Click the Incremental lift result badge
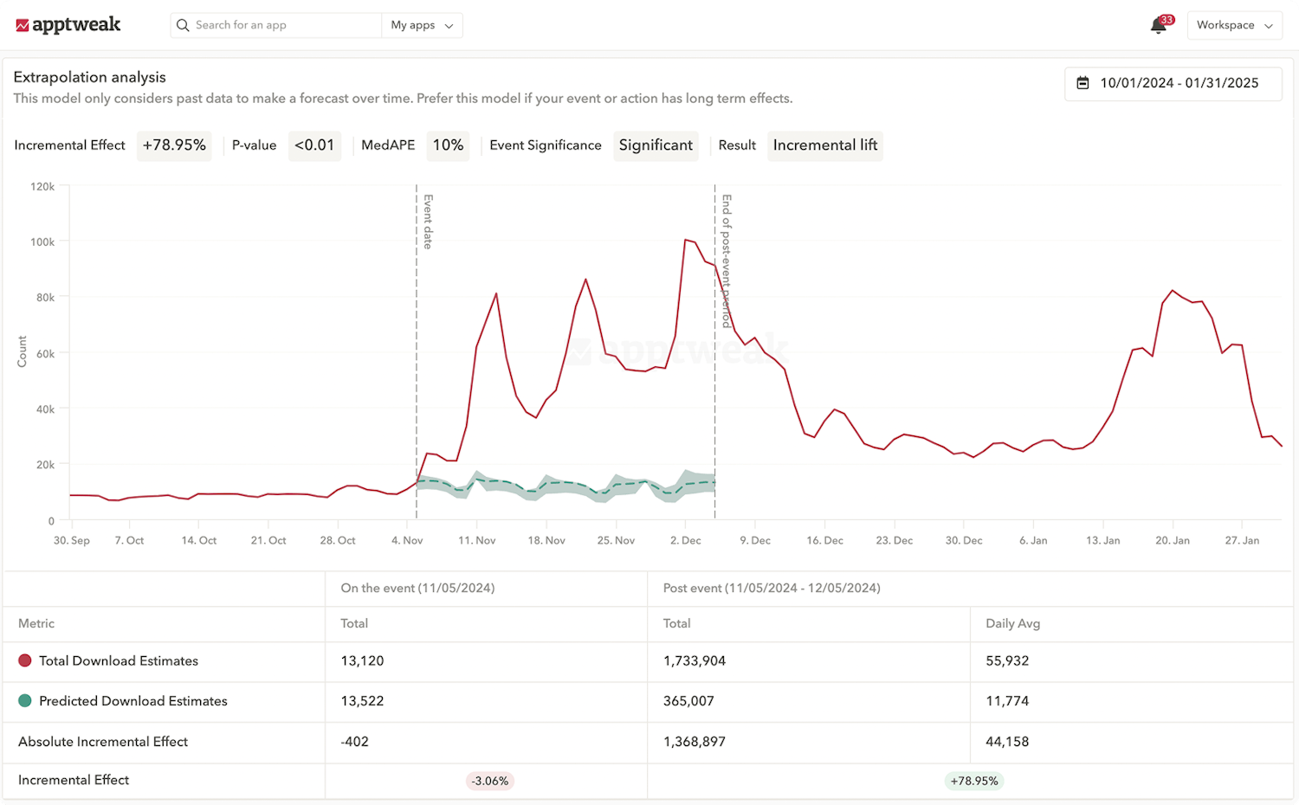The width and height of the screenshot is (1299, 805). pyautogui.click(x=824, y=145)
